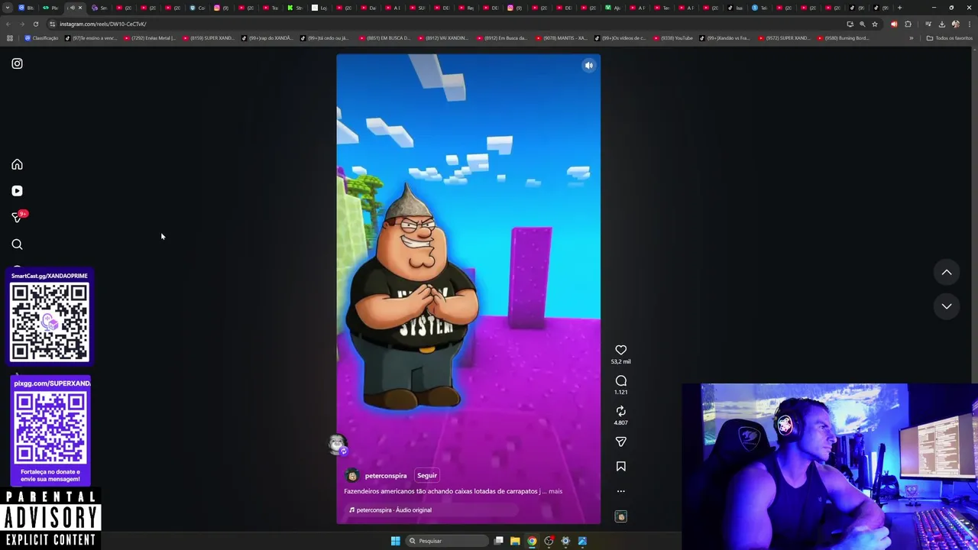The height and width of the screenshot is (550, 978).
Task: Open the red extension icon in the toolbar
Action: coord(894,24)
